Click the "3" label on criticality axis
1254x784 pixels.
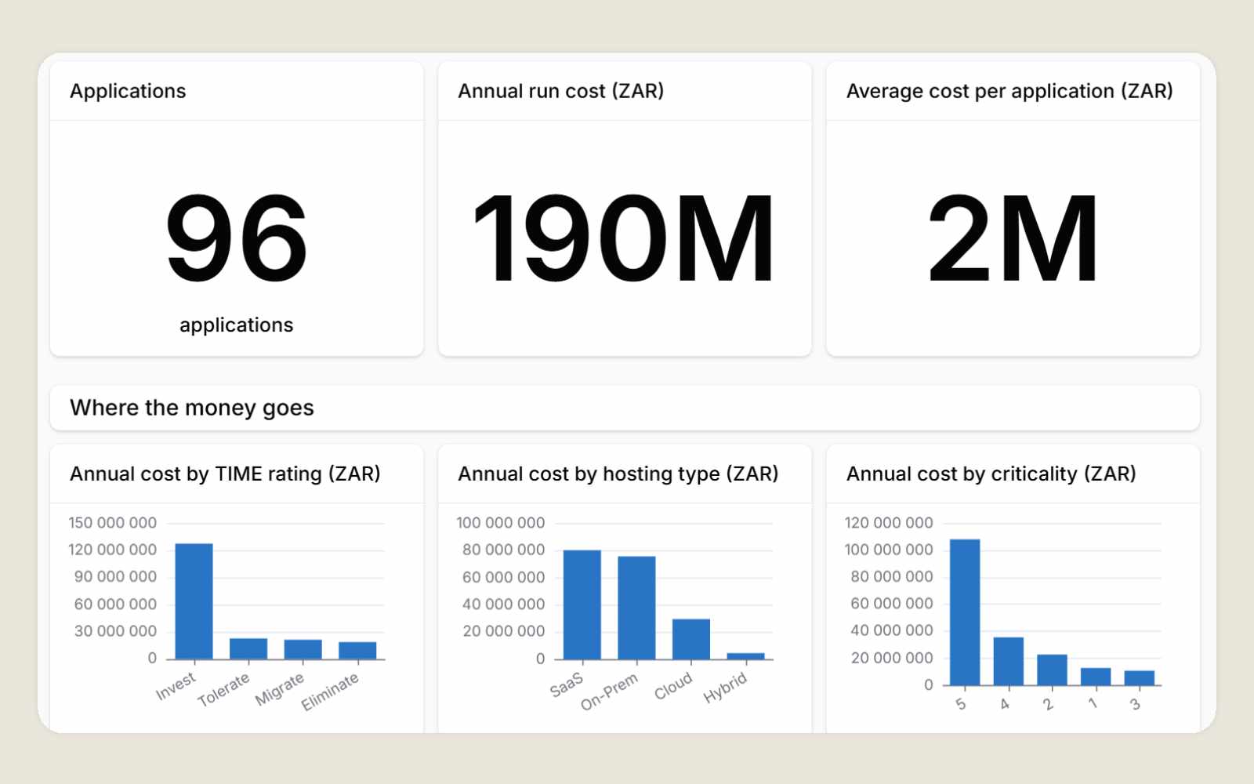(x=1135, y=704)
